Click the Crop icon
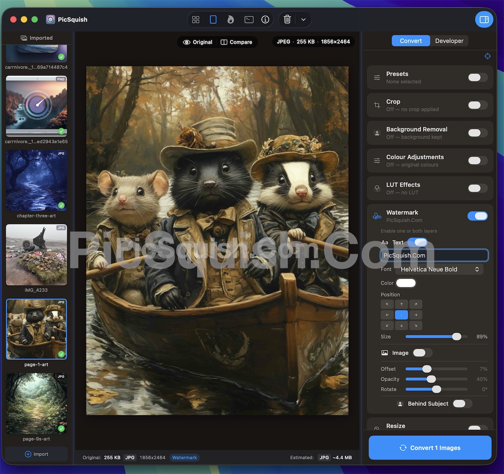Viewport: 504px width, 474px height. (x=377, y=105)
